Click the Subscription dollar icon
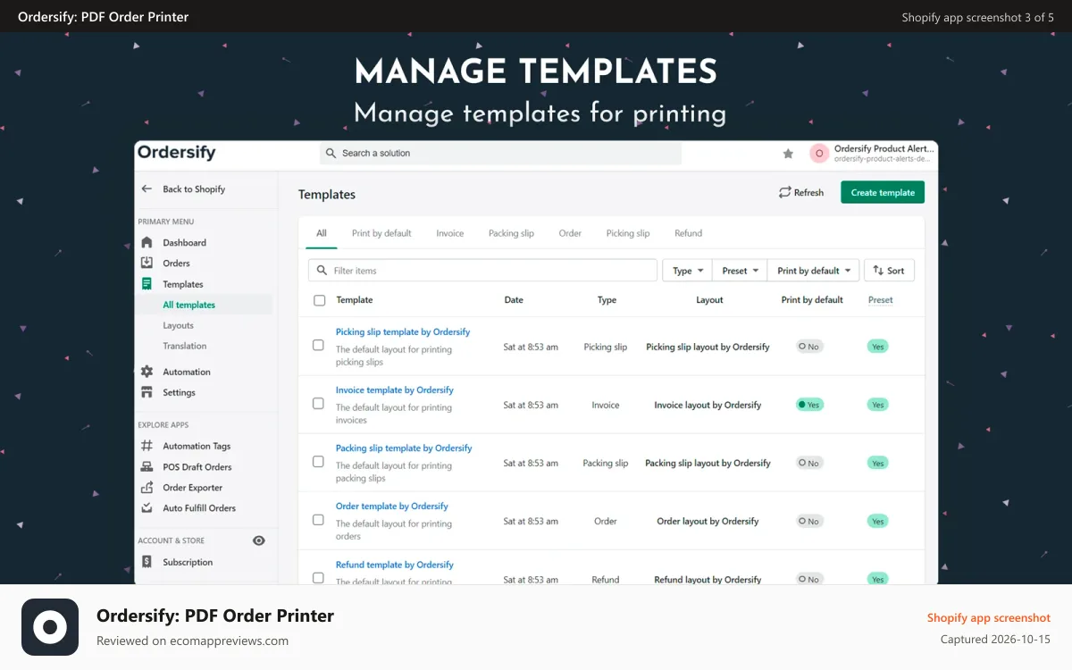 pyautogui.click(x=147, y=562)
